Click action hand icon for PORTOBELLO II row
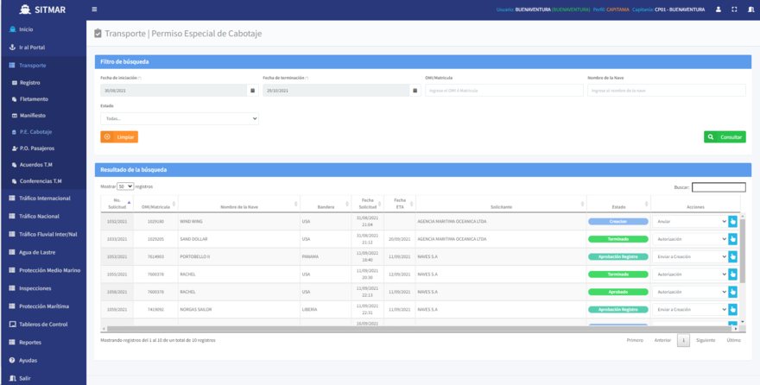 click(x=732, y=256)
